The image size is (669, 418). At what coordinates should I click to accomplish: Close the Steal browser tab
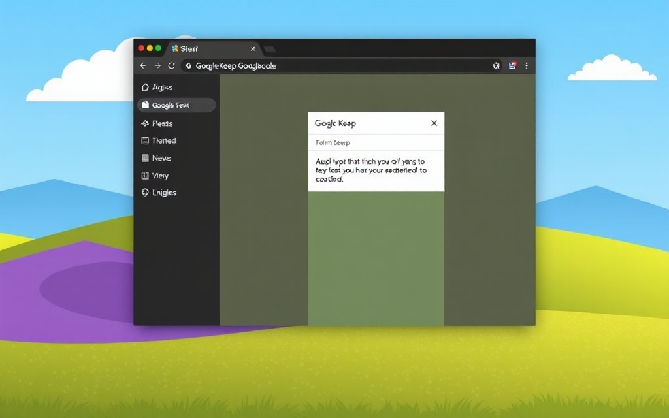[253, 48]
